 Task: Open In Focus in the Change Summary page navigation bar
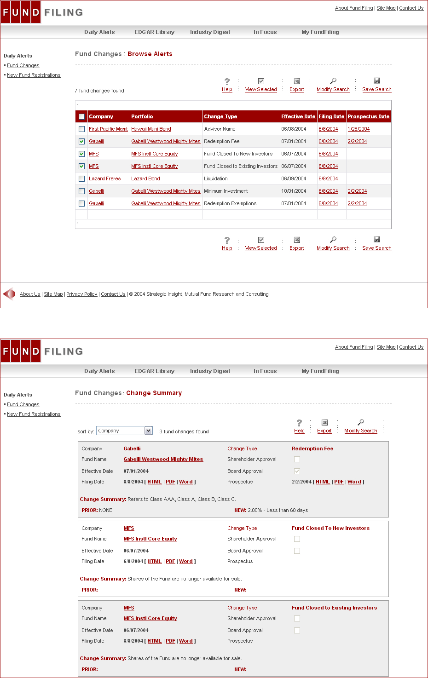tap(265, 371)
